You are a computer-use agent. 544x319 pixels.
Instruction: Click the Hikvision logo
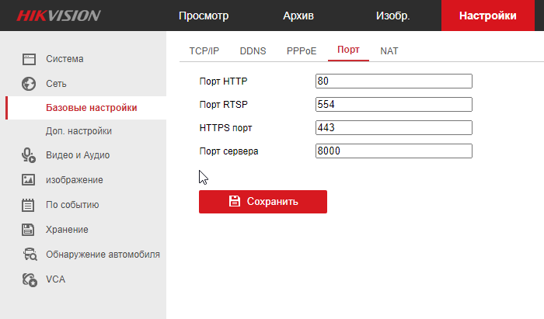(58, 16)
